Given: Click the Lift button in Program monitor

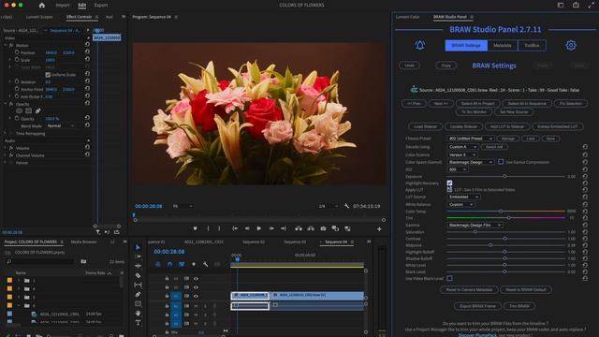Looking at the screenshot, I should (x=299, y=228).
